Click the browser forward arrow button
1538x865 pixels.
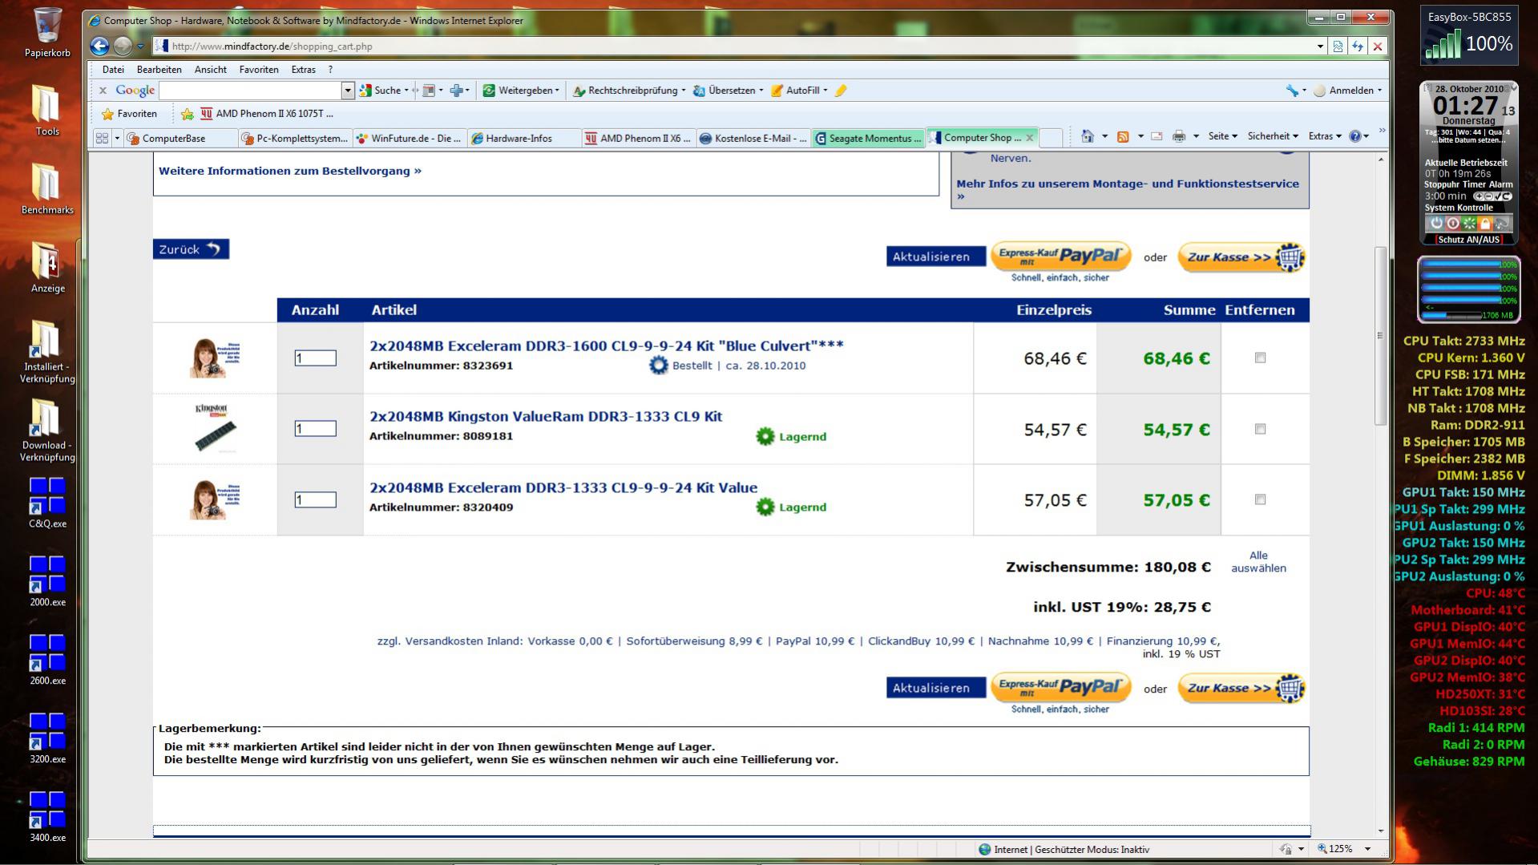click(123, 46)
